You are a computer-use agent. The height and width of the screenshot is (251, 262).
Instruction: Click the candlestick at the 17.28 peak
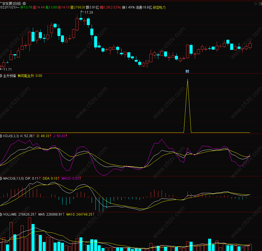pos(81,19)
